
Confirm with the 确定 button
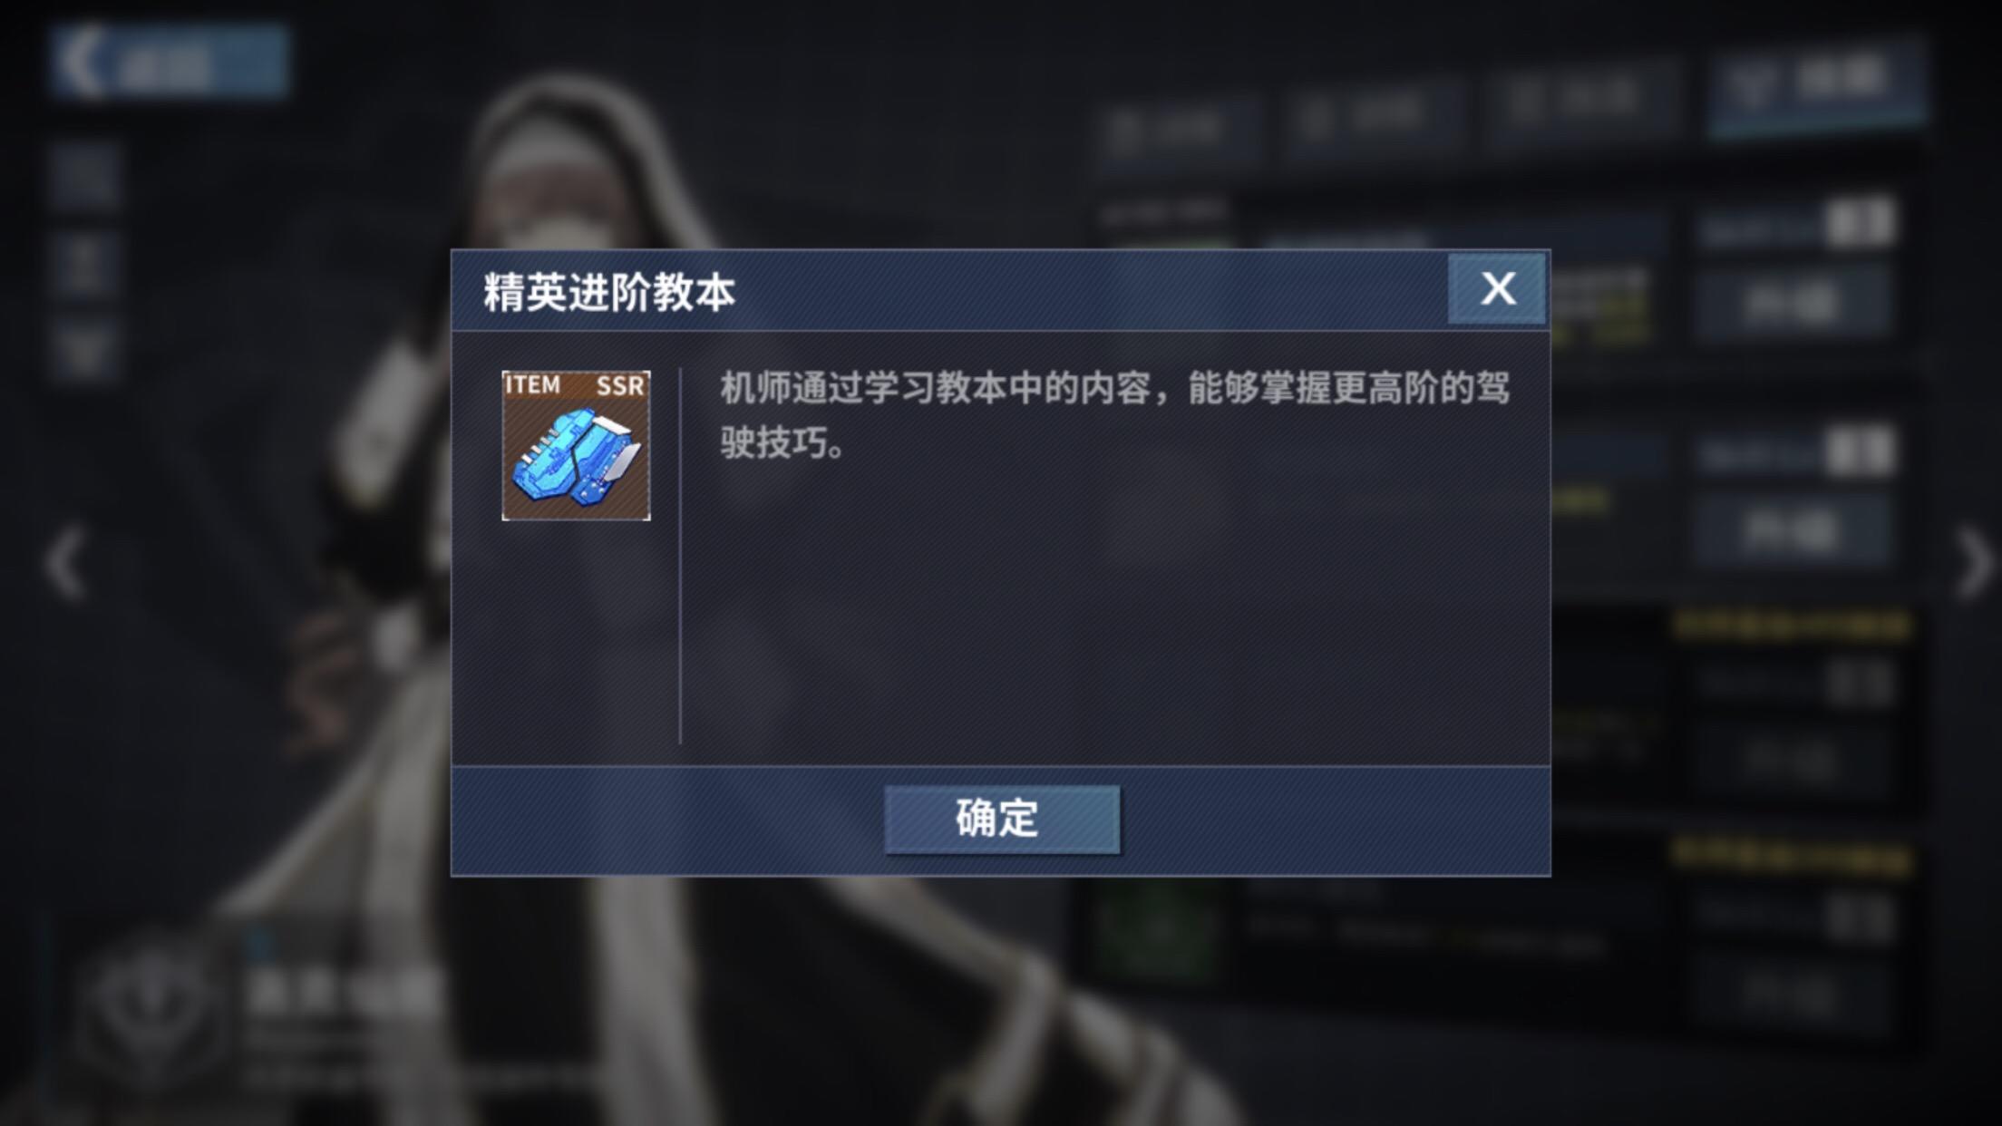(x=1002, y=819)
